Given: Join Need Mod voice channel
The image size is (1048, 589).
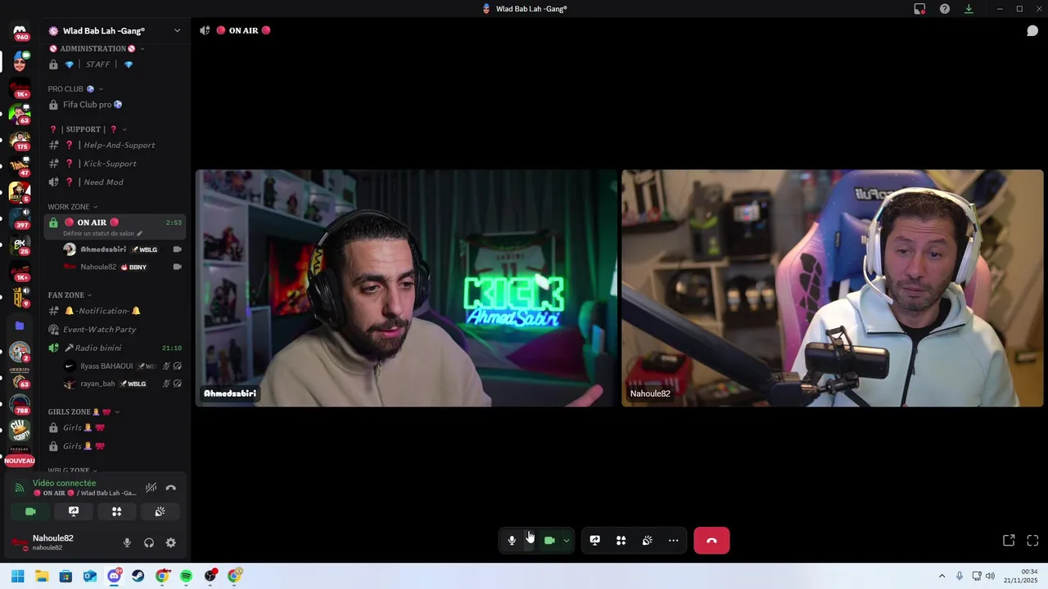Looking at the screenshot, I should click(115, 182).
